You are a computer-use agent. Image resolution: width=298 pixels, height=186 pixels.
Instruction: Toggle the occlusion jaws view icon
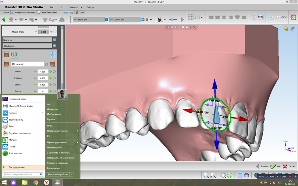point(261,17)
